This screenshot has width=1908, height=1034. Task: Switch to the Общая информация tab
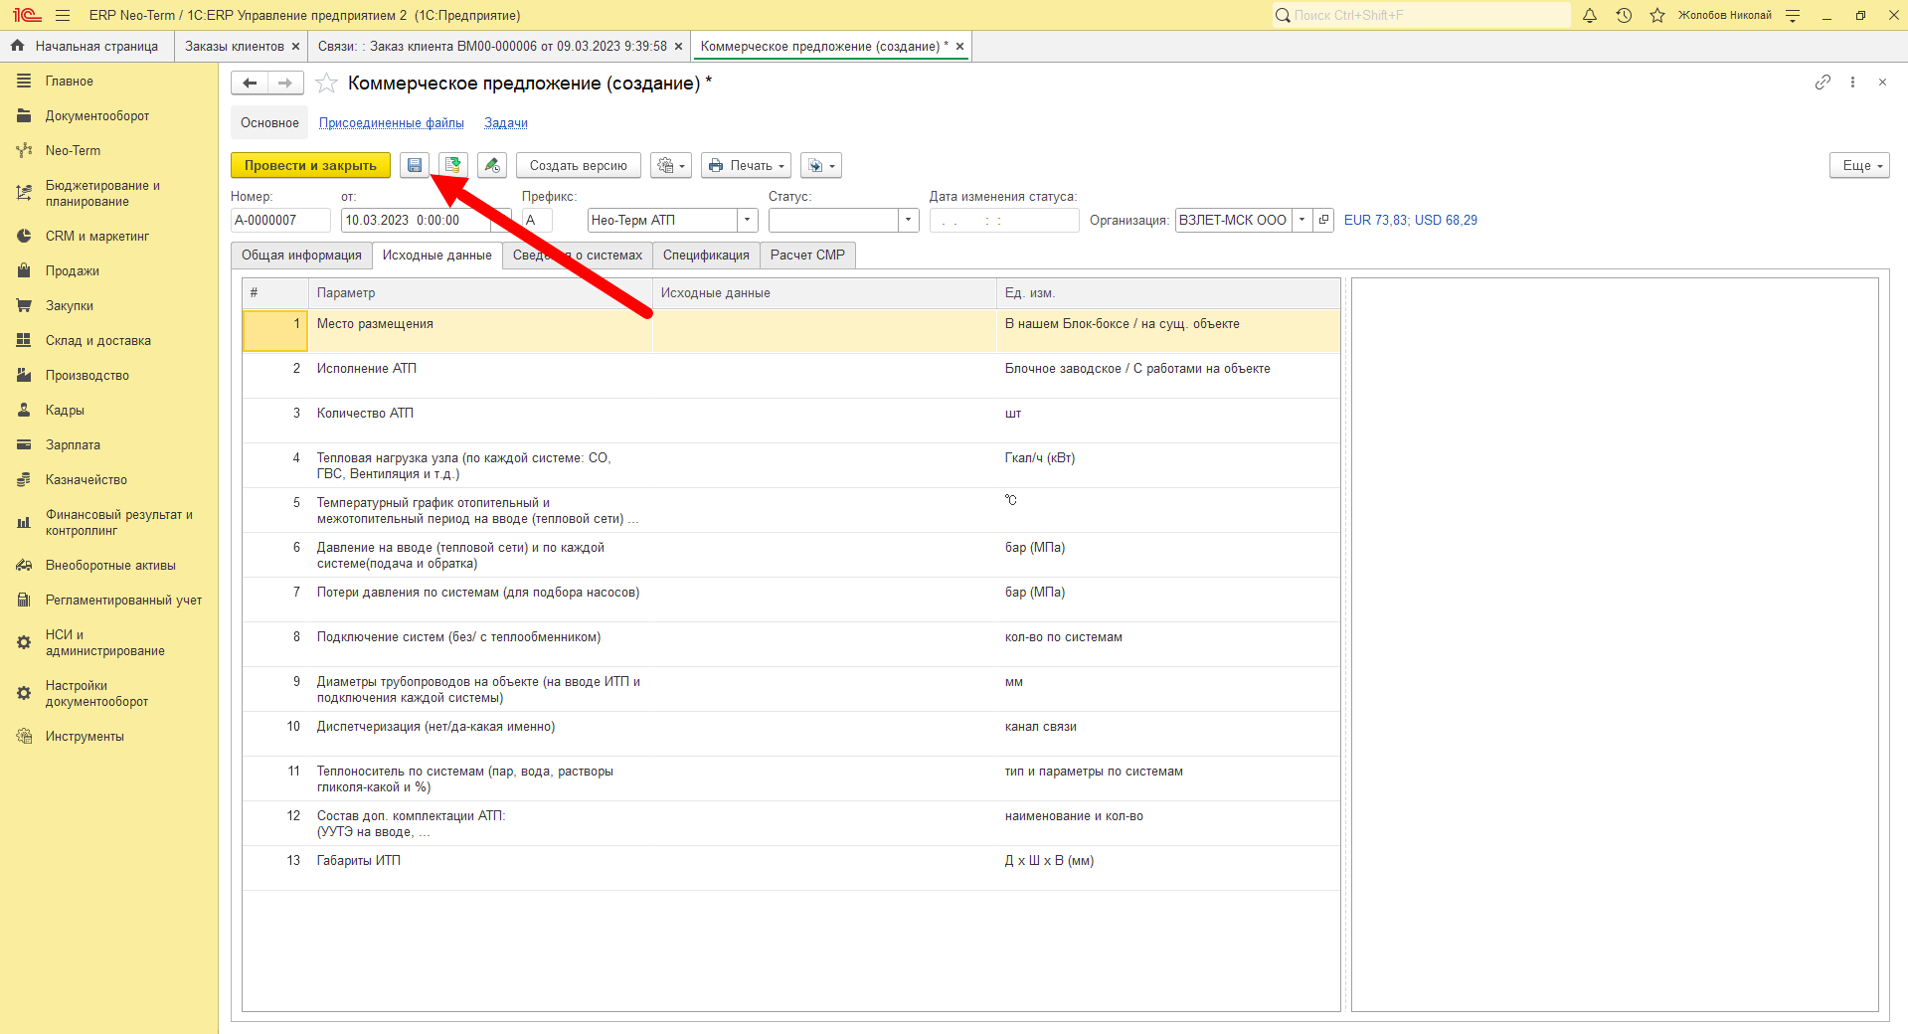pyautogui.click(x=301, y=256)
